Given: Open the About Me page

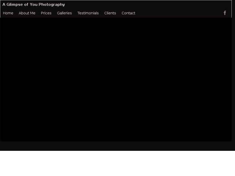Looking at the screenshot, I should 27,13.
